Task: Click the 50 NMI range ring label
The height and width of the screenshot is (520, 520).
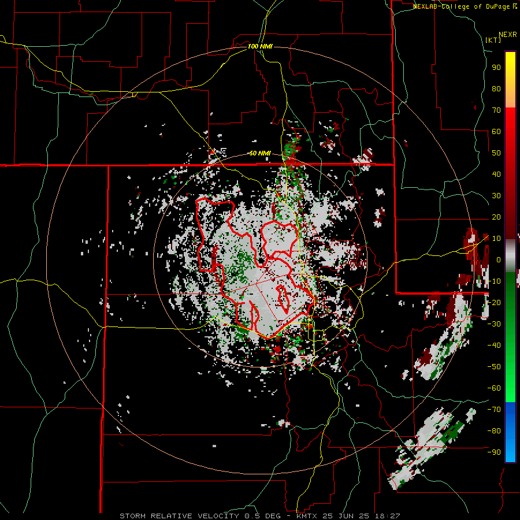Action: 260,153
